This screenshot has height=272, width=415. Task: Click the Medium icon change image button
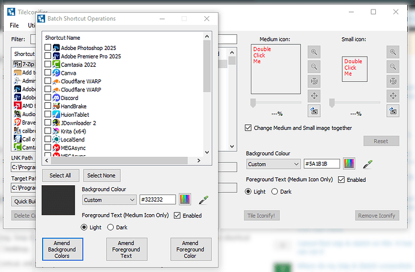[314, 111]
